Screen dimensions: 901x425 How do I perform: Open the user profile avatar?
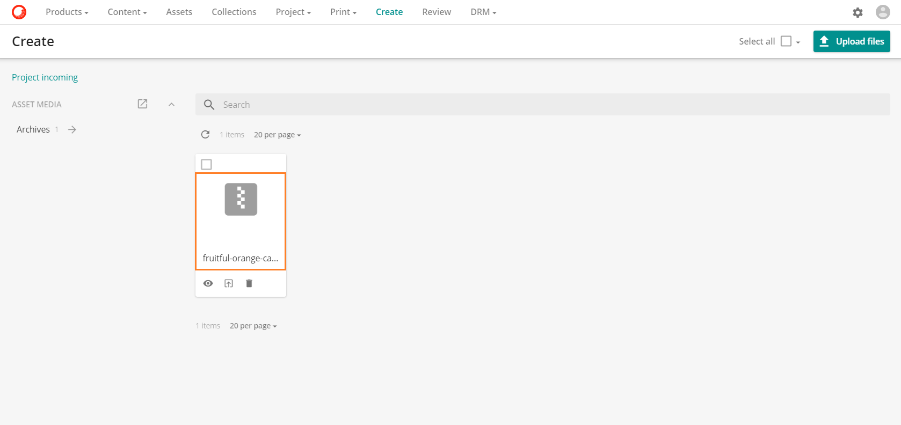[x=883, y=12]
